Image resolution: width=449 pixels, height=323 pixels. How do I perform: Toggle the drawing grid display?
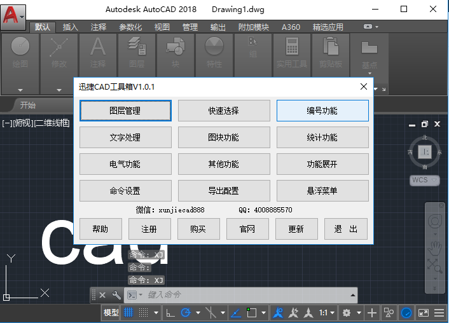click(x=128, y=313)
